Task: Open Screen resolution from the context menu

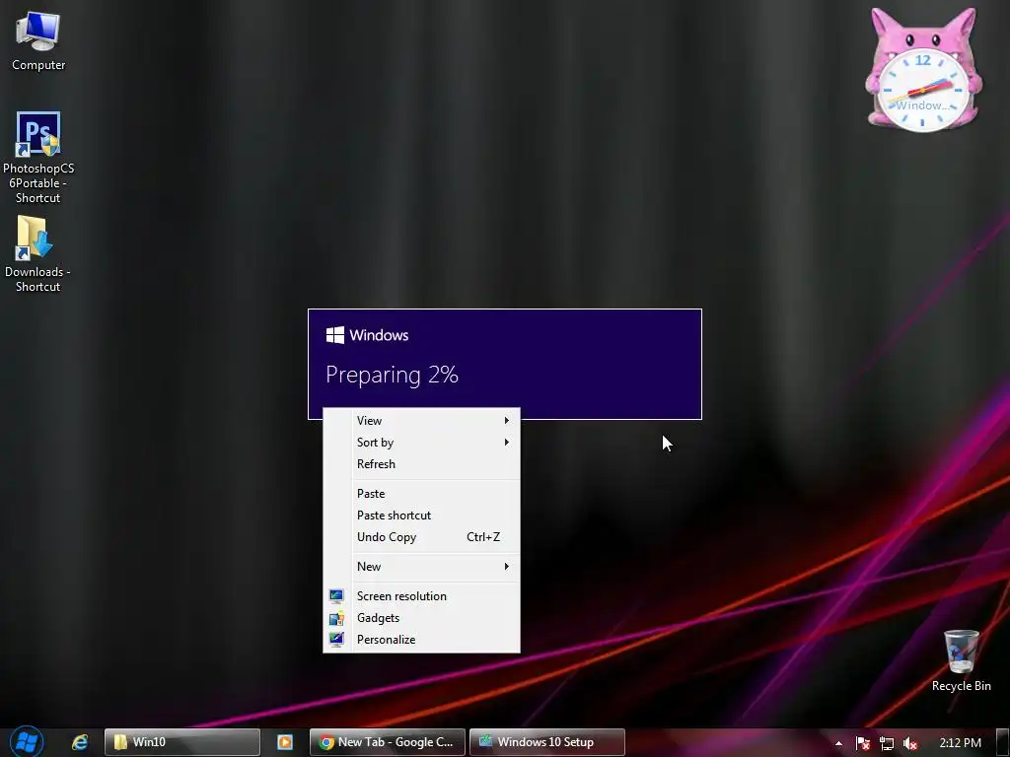Action: (x=422, y=596)
